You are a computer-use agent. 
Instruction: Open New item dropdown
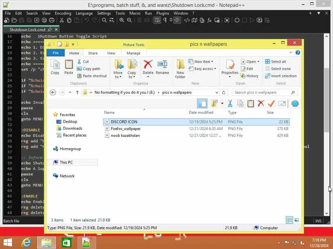[x=201, y=62]
